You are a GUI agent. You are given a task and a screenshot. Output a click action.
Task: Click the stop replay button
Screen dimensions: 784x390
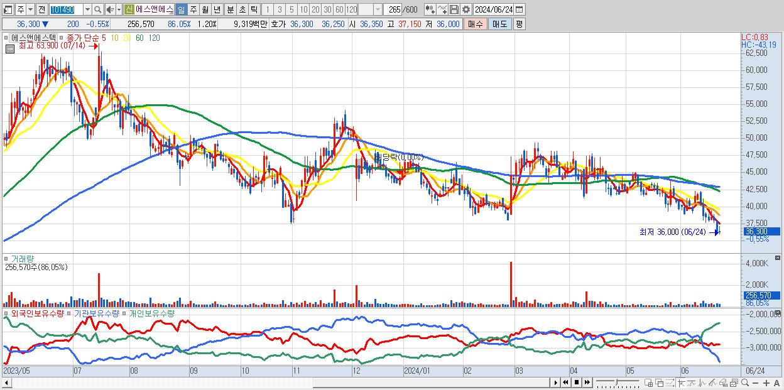(576, 382)
